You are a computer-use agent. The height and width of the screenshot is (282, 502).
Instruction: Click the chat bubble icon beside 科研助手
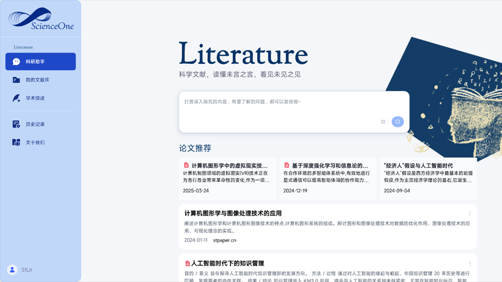tap(16, 62)
